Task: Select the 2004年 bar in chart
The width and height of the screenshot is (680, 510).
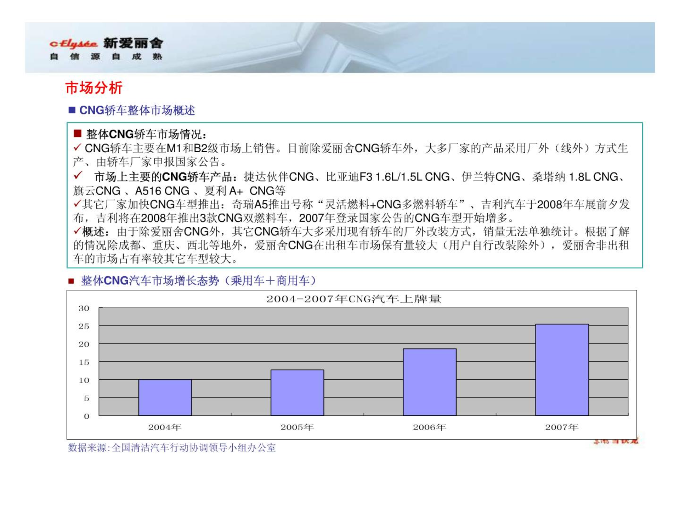Action: coord(165,397)
